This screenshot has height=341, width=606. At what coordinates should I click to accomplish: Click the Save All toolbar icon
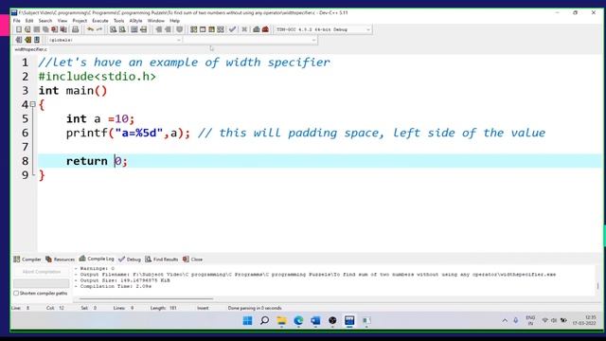tap(45, 29)
